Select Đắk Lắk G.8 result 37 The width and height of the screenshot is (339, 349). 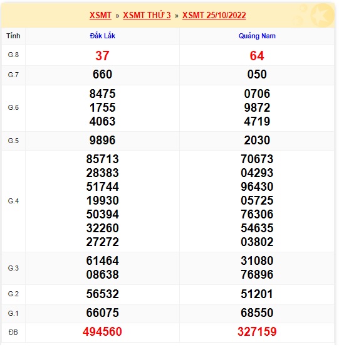point(102,56)
